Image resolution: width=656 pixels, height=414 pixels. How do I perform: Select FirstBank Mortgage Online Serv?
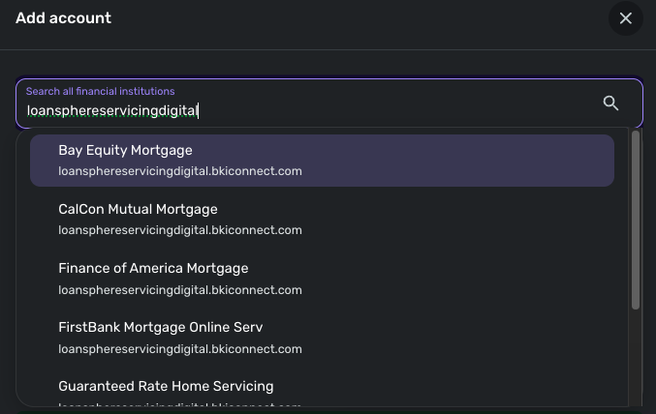160,327
